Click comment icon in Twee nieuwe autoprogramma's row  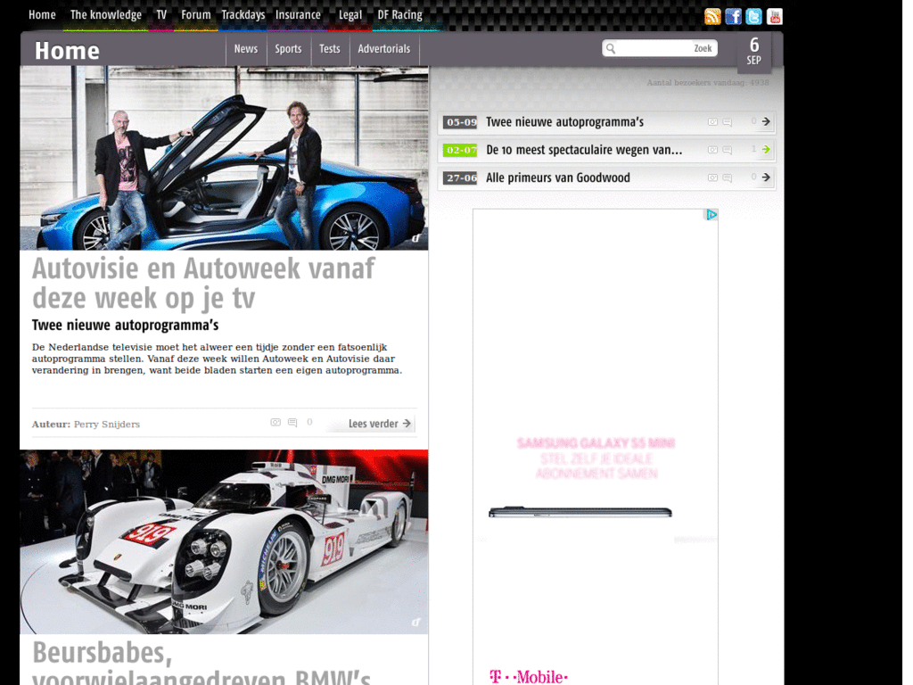click(728, 121)
